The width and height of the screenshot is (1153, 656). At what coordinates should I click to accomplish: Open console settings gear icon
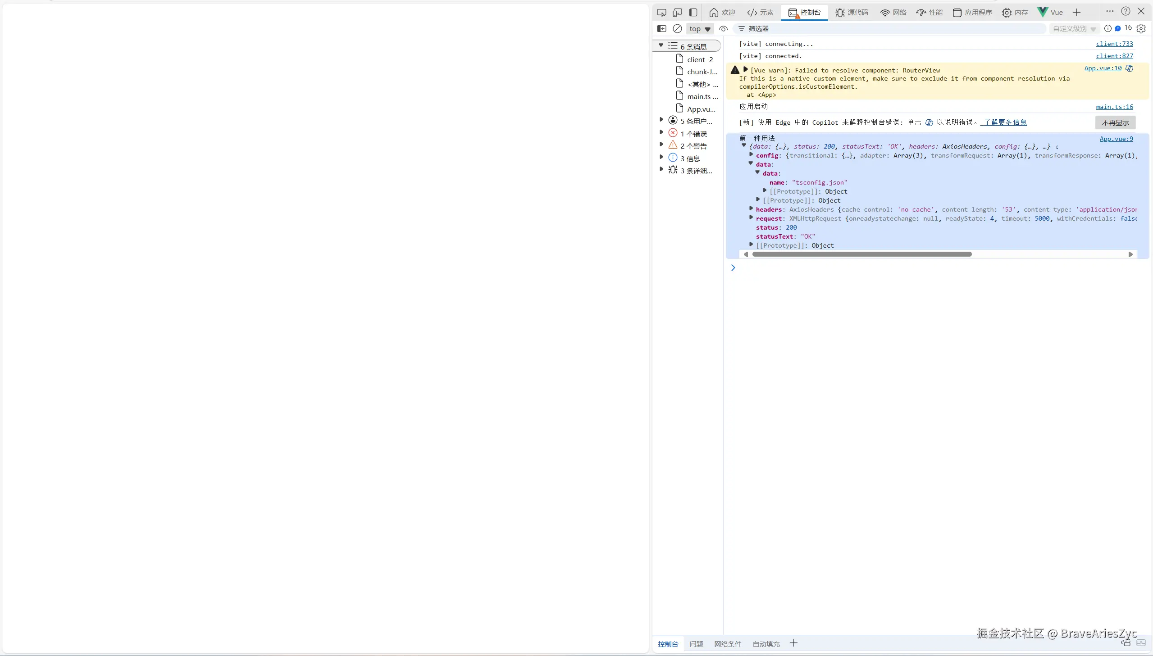(x=1141, y=28)
